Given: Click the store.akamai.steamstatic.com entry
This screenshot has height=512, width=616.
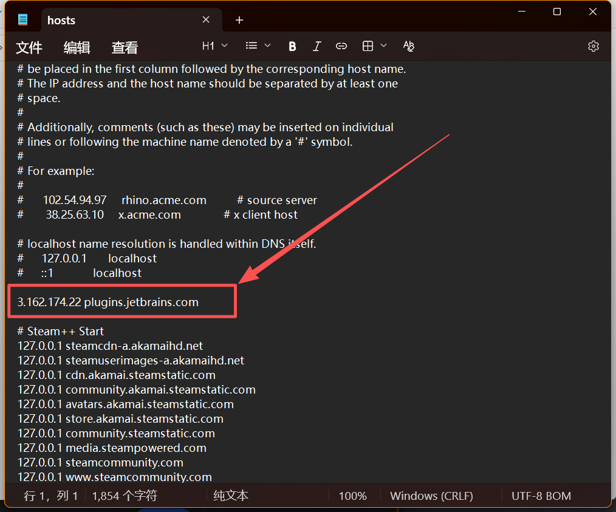Looking at the screenshot, I should click(145, 418).
